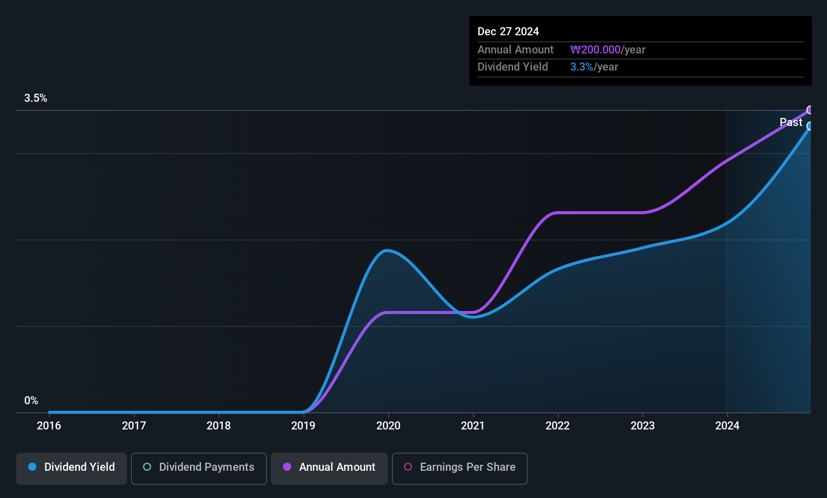Click the 3.5% y-axis label

(x=36, y=98)
